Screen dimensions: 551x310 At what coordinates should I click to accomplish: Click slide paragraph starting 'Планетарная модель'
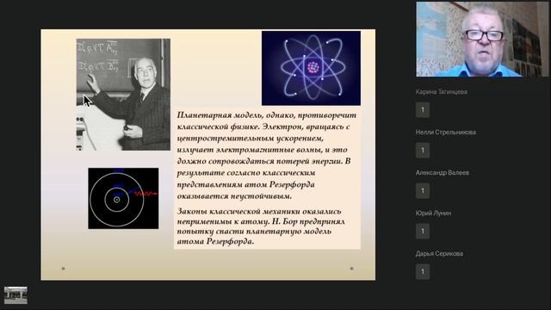pos(267,155)
